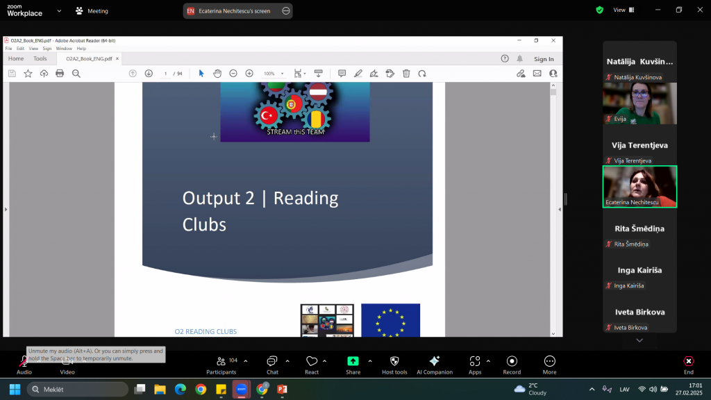711x400 pixels.
Task: Select the Meeting tab
Action: (92, 11)
